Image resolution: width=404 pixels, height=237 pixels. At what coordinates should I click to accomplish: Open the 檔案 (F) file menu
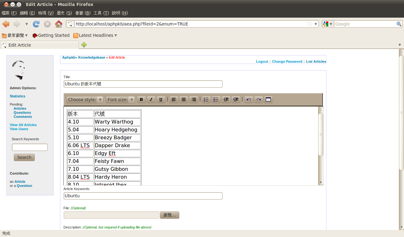click(9, 13)
